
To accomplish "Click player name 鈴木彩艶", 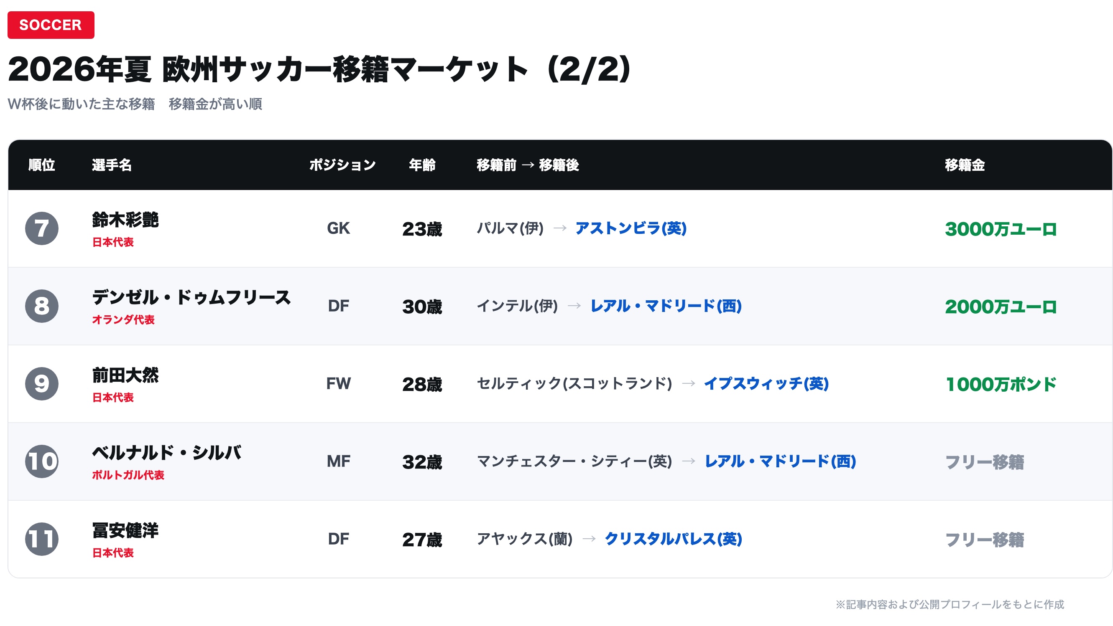I will [125, 220].
